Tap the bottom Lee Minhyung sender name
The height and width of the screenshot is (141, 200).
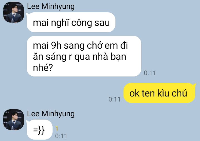point(51,114)
